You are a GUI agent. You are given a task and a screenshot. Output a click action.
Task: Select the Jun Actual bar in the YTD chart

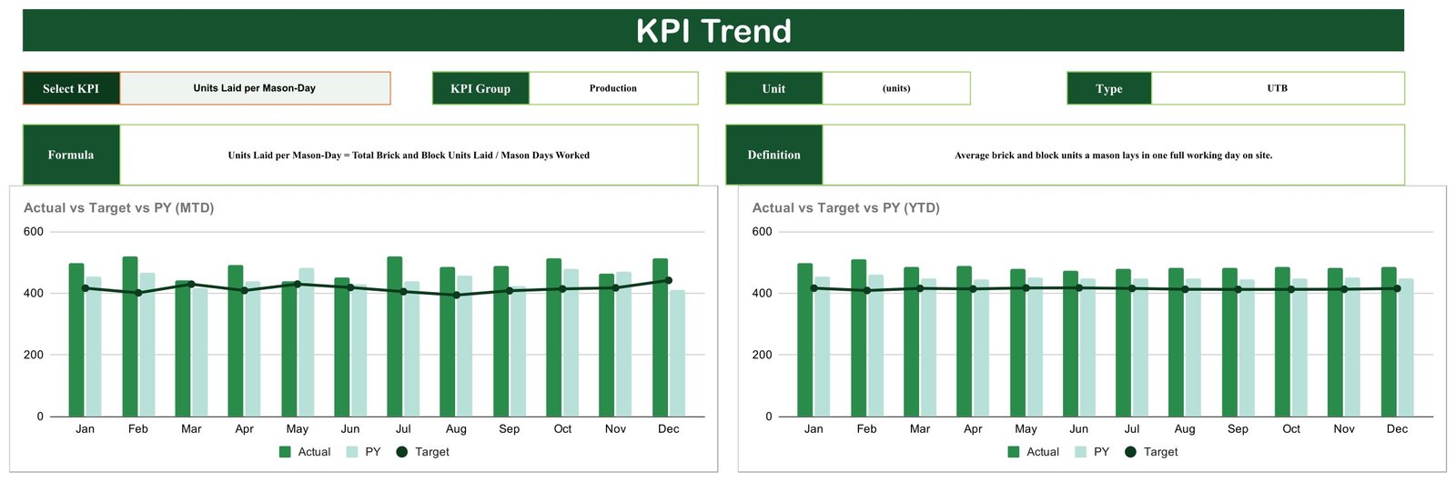[x=1071, y=344]
